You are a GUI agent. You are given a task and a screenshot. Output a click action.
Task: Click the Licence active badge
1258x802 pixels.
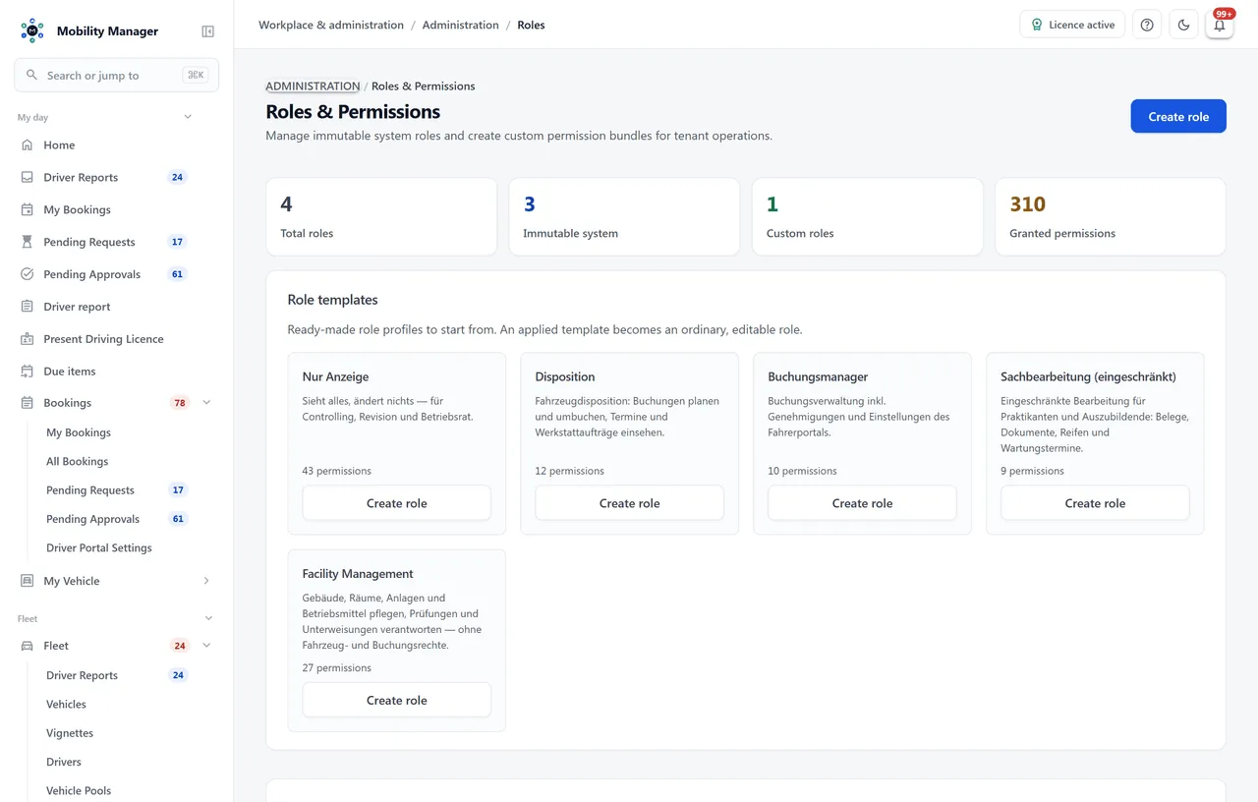[1072, 25]
